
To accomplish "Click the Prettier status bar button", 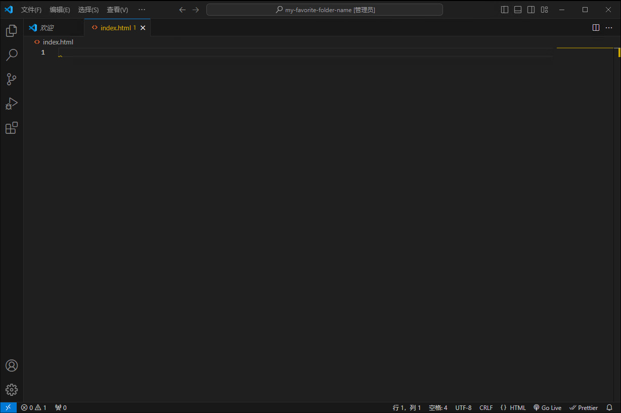I will point(584,407).
